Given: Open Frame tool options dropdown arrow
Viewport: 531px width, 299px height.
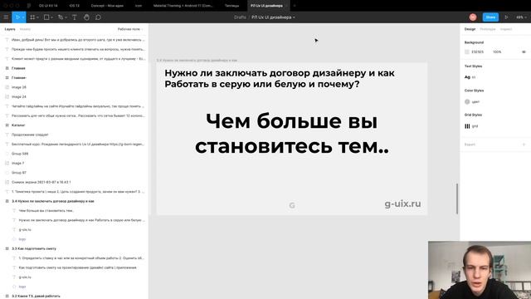Looking at the screenshot, I should [x=37, y=17].
